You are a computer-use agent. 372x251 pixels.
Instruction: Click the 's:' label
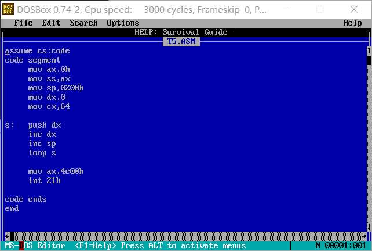(9, 125)
